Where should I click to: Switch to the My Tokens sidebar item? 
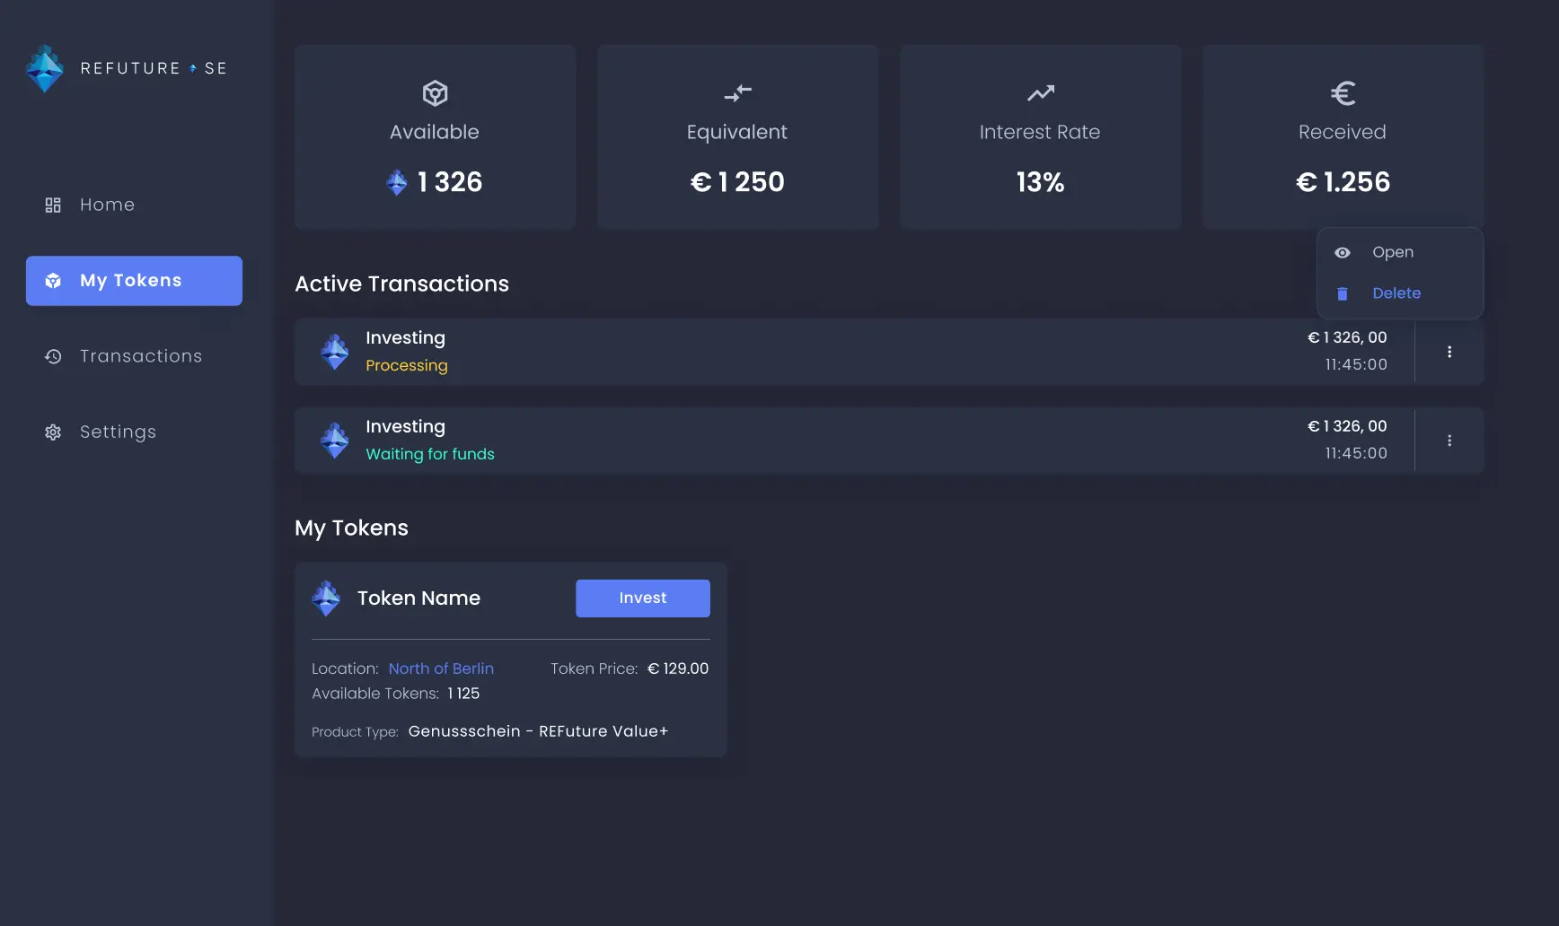(133, 280)
